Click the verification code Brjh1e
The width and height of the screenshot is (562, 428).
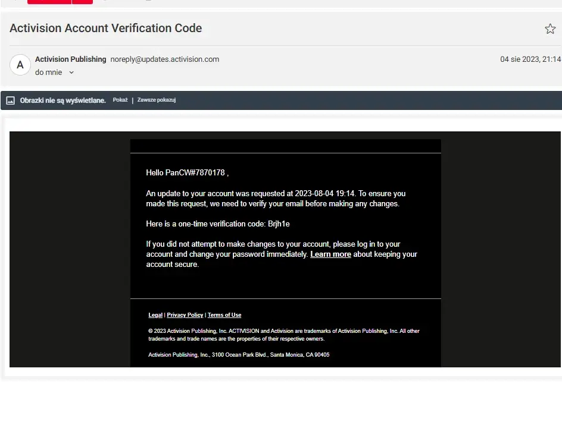[279, 224]
